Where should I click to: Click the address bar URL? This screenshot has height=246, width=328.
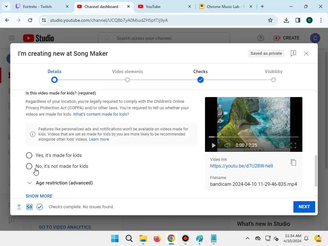(109, 20)
